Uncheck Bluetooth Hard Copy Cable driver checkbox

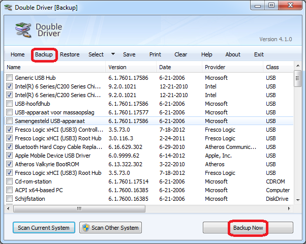point(10,147)
